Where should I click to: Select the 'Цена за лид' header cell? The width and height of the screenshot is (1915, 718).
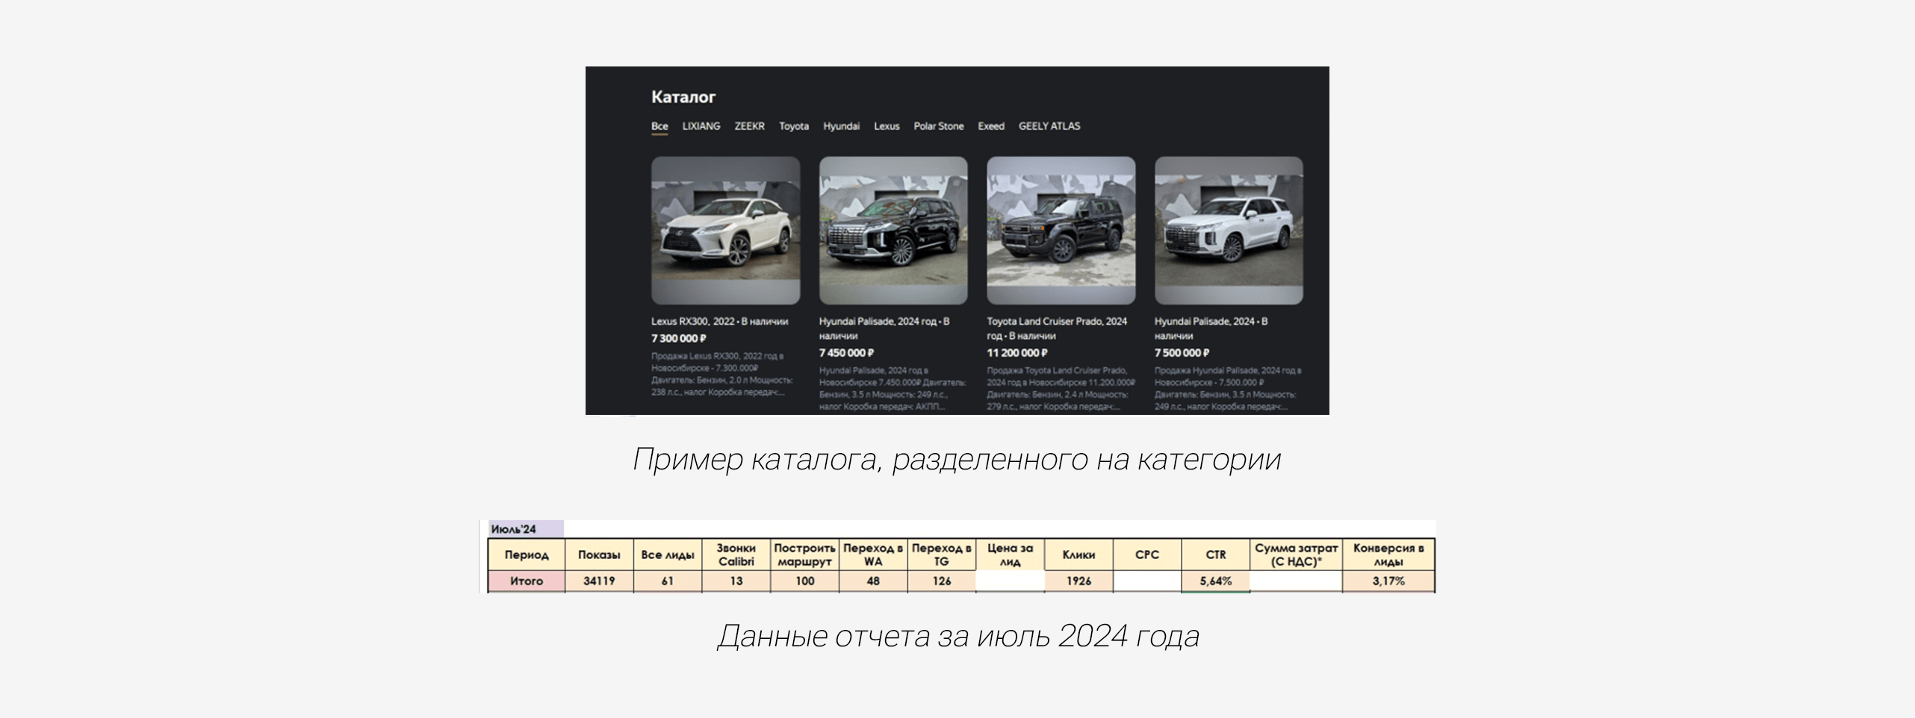(1010, 555)
